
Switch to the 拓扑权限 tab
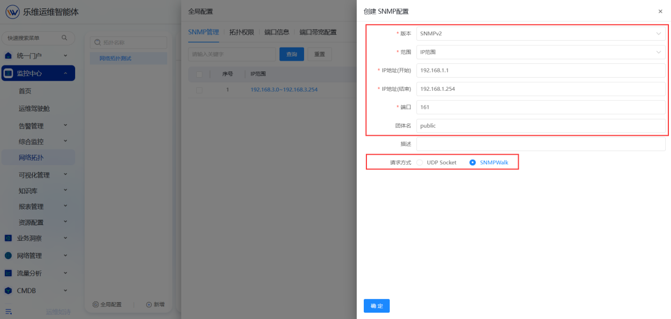tap(242, 32)
